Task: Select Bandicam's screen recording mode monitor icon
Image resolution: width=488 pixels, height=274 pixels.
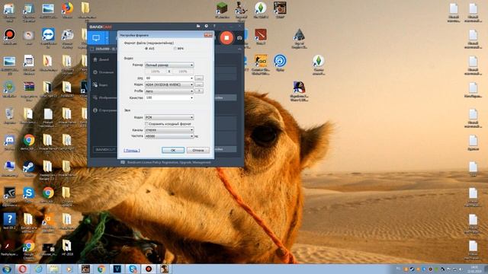Action: point(96,38)
